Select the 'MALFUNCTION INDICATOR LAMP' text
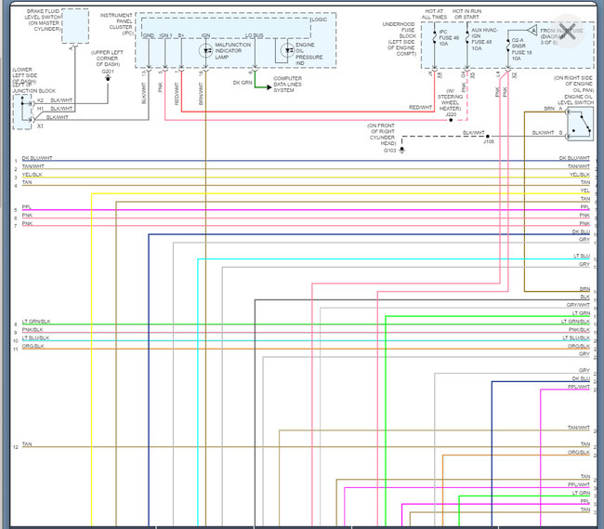Image resolution: width=604 pixels, height=529 pixels. pos(232,51)
